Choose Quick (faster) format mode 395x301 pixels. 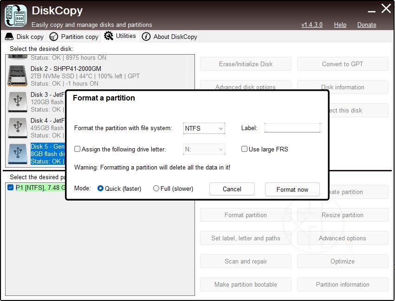coord(100,188)
